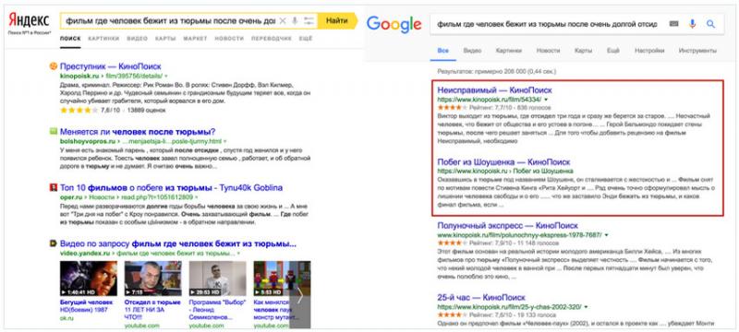The width and height of the screenshot is (739, 332).
Task: Switch to Google Картинки tab
Action: click(x=509, y=51)
